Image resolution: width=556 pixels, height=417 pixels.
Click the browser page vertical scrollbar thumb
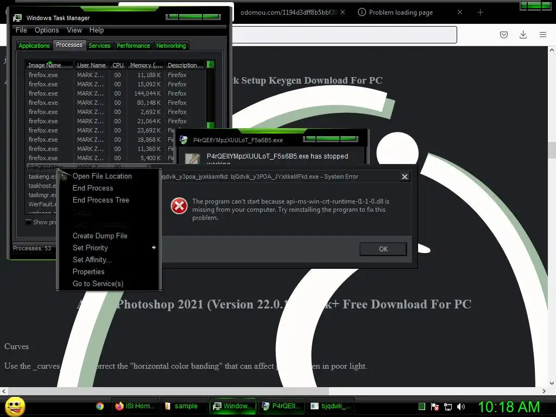[x=552, y=150]
